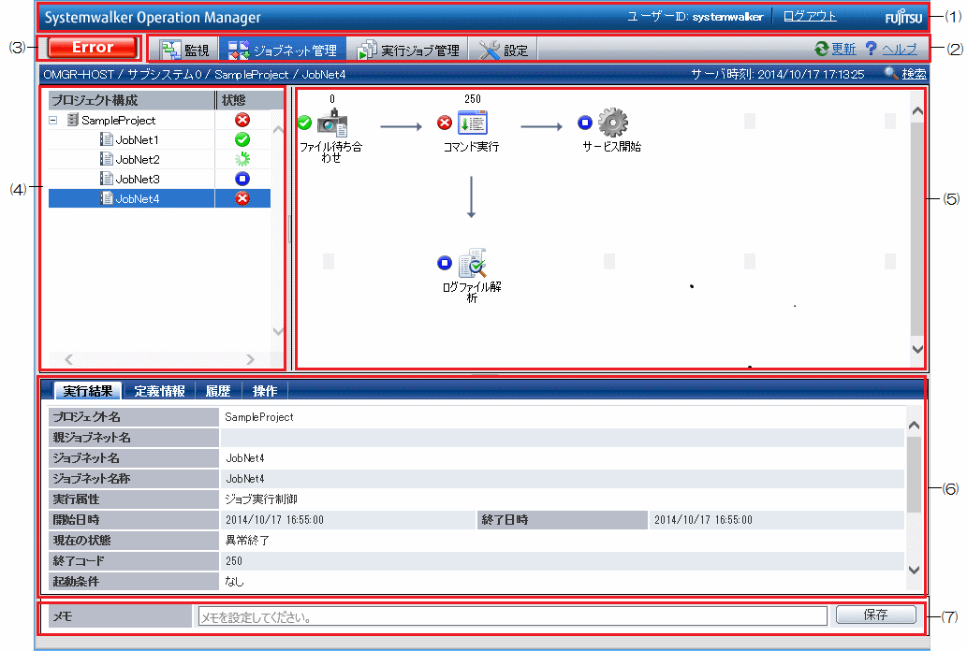Open the Execution Job Management (実行ジョブ管理) tab
This screenshot has height=651, width=967.
tap(409, 50)
